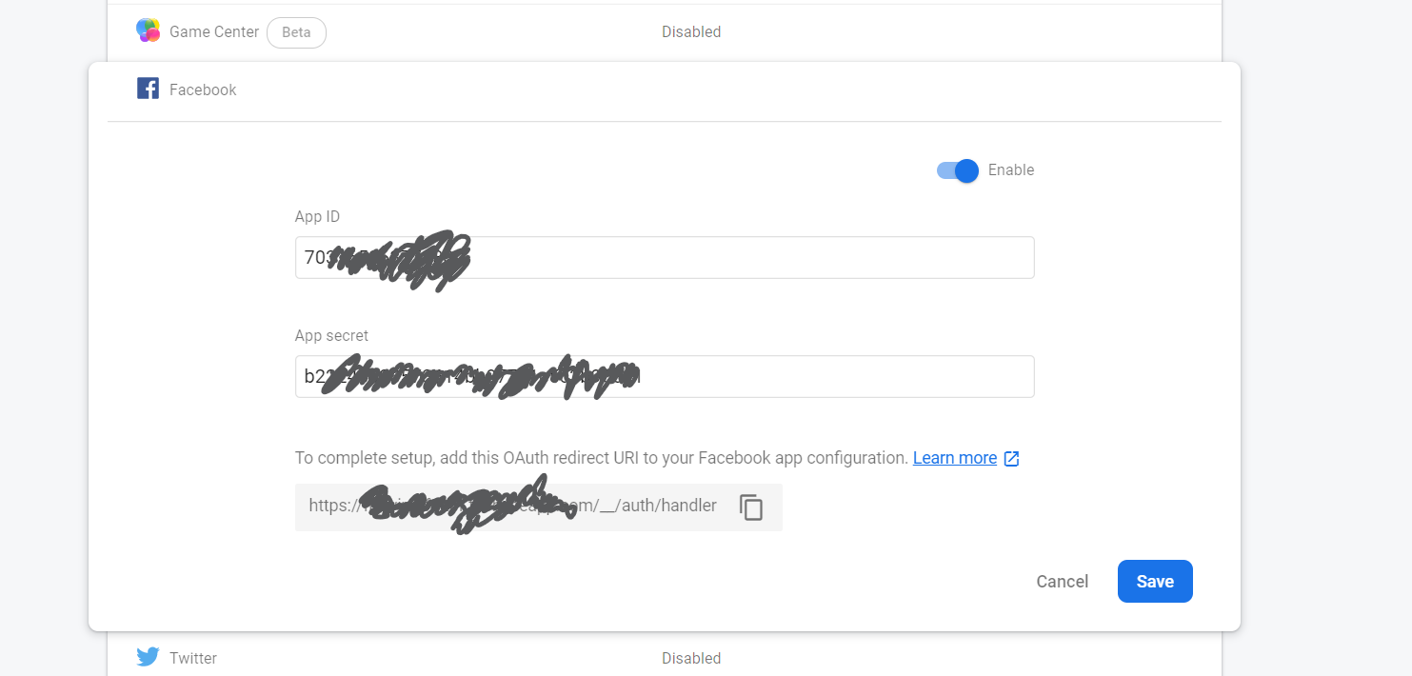Screen dimensions: 1412x676
Task: Click the Twitter bird icon
Action: [x=148, y=657]
